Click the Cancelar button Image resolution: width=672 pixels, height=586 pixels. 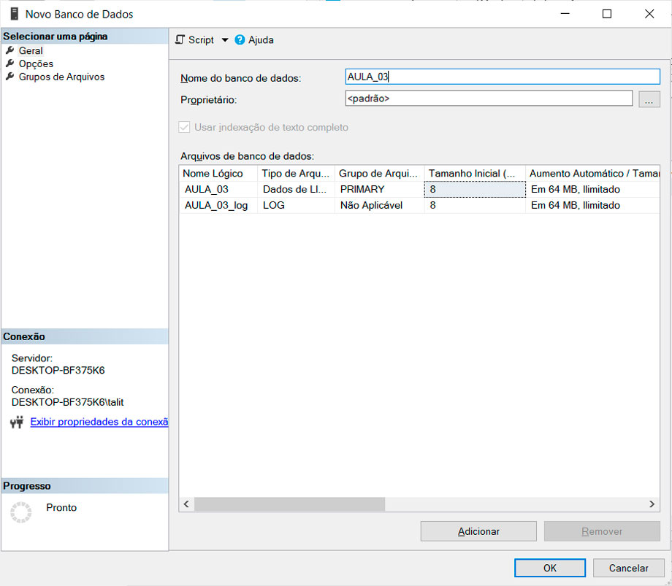click(628, 568)
